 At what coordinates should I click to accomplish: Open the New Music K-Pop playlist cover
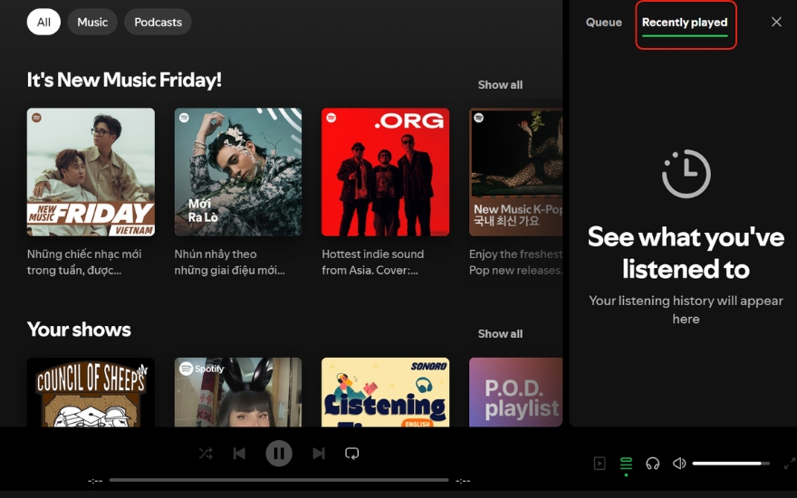tap(516, 172)
